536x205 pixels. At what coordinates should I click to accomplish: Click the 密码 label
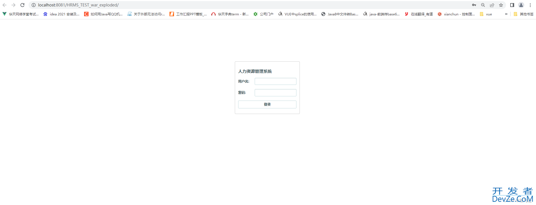click(242, 93)
